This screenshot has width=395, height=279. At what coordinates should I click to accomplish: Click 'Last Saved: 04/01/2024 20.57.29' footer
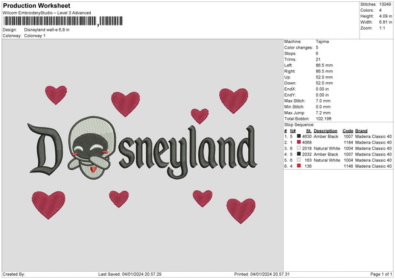tap(130, 274)
